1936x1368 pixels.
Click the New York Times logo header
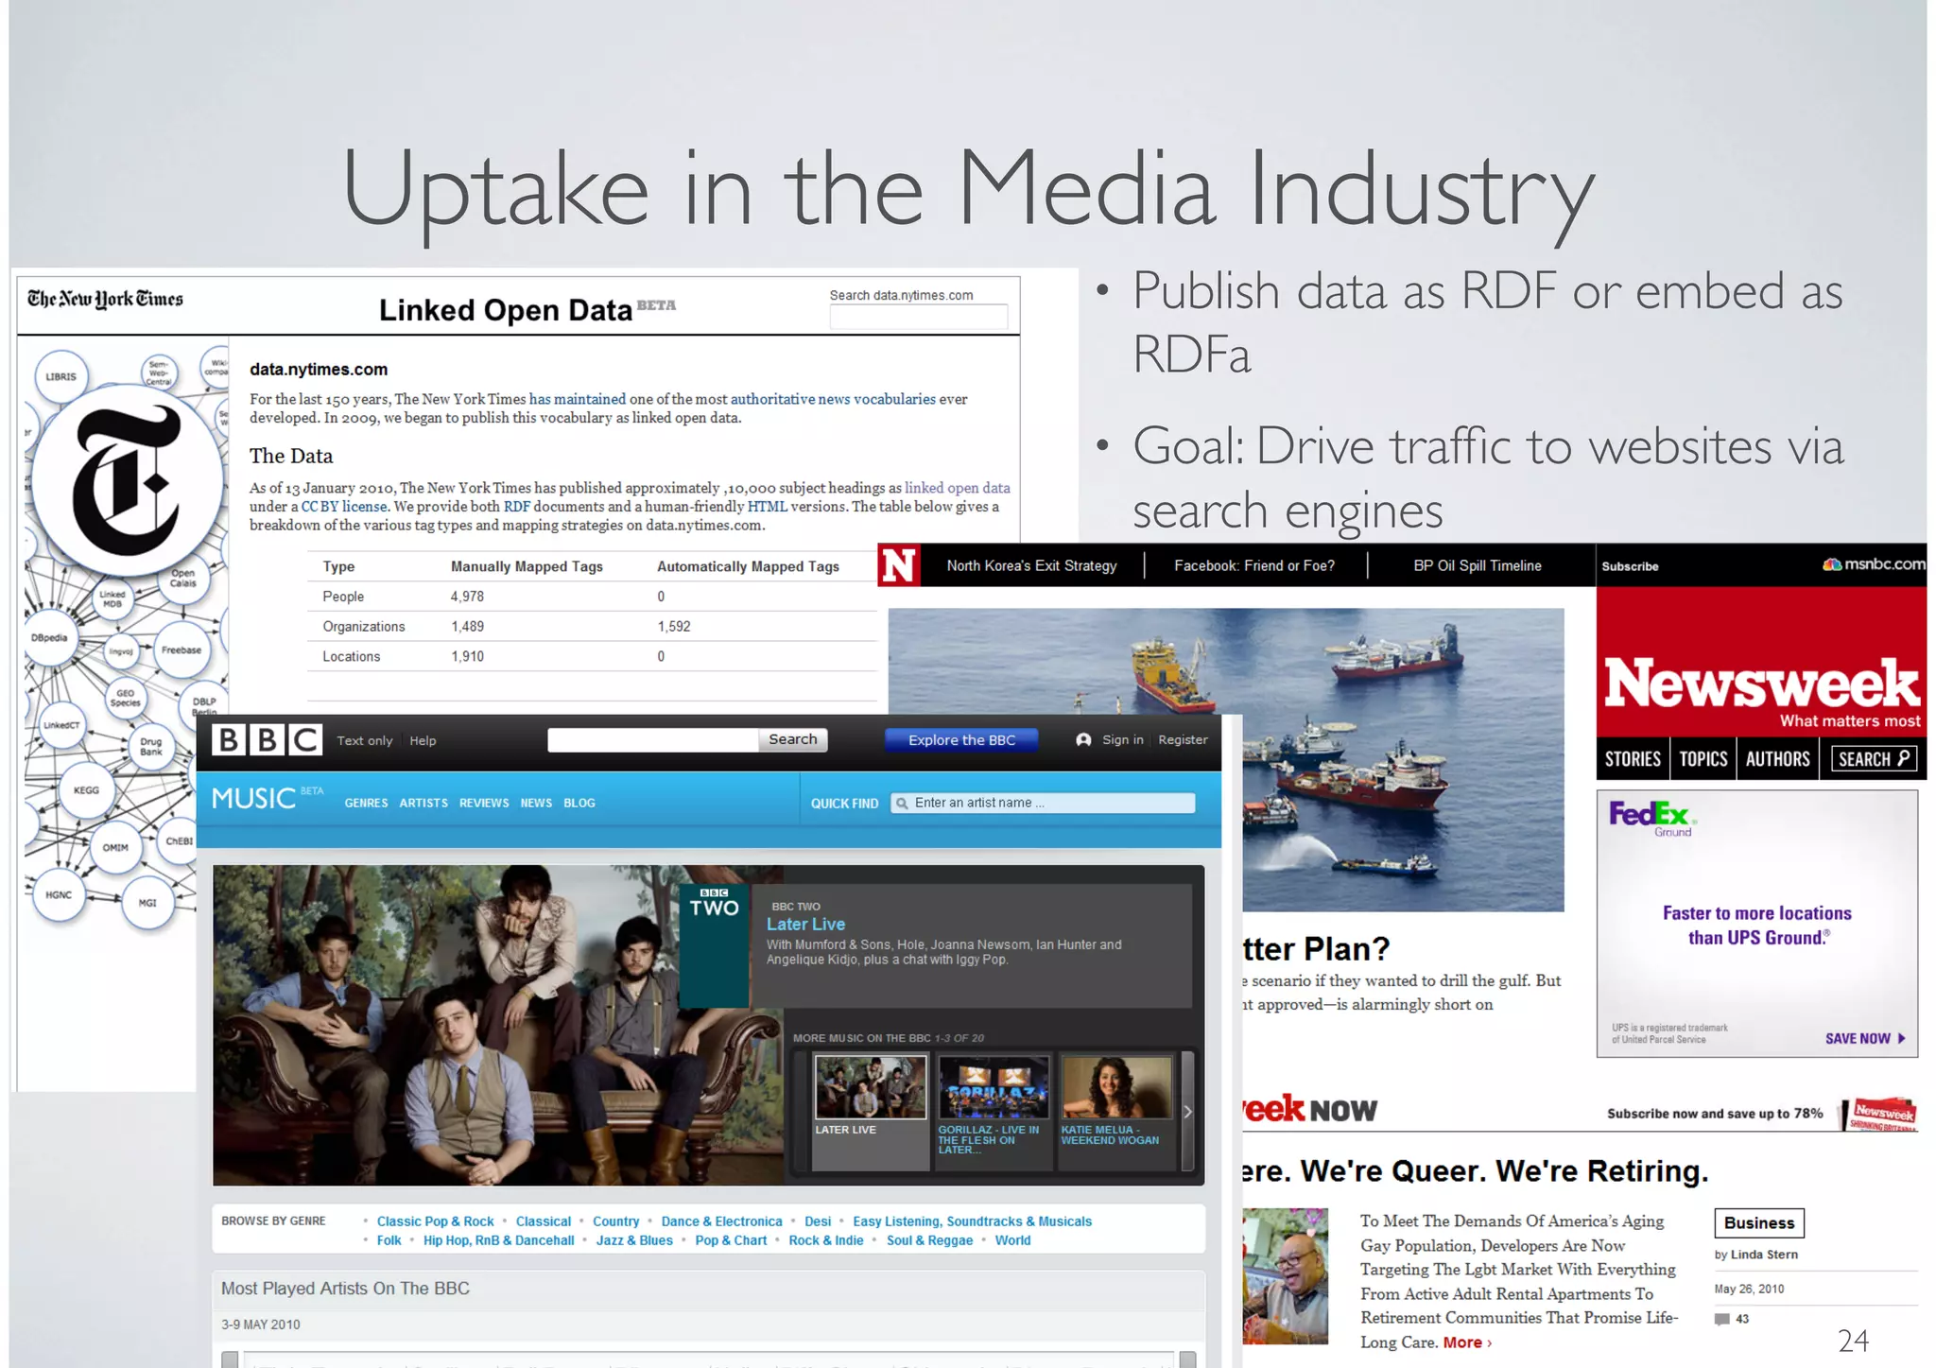pyautogui.click(x=105, y=300)
